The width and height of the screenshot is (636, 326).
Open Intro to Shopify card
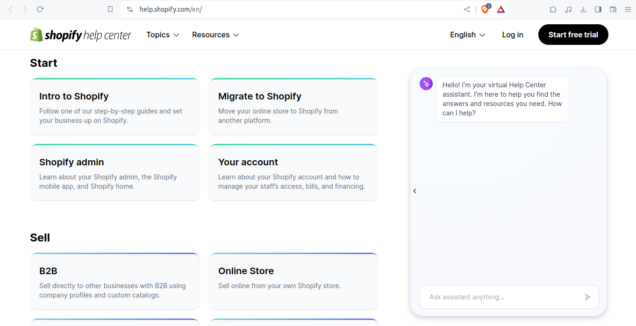[115, 106]
